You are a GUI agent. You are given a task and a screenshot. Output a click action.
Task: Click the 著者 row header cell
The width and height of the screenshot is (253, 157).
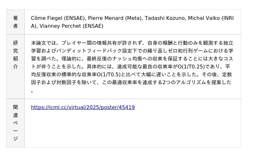[x=15, y=22]
